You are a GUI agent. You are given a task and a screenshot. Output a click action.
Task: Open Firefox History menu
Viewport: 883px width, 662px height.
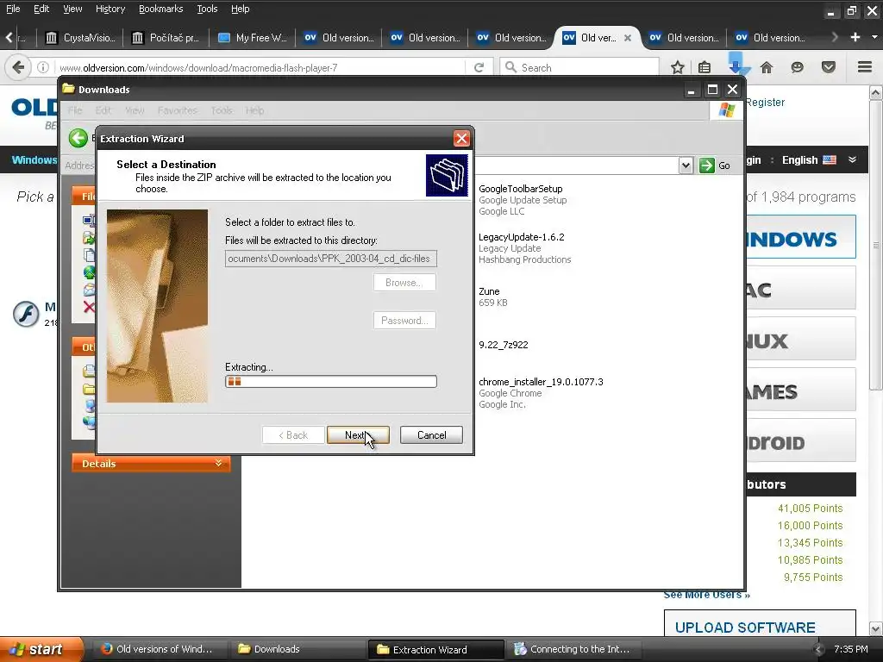[110, 9]
